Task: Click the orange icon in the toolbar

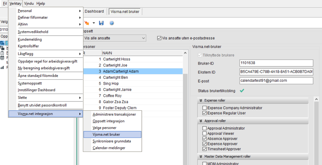Action: click(x=87, y=23)
